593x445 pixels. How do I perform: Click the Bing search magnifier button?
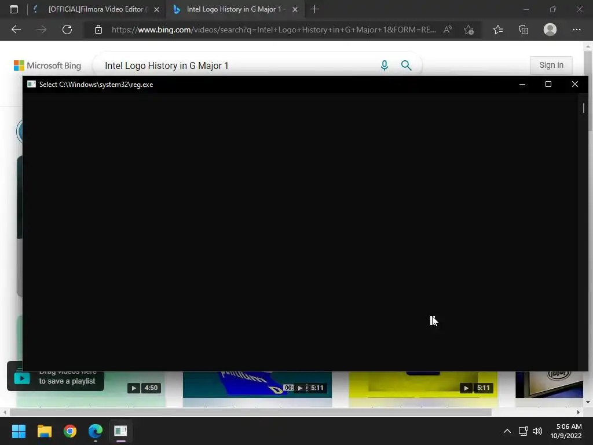click(x=406, y=65)
